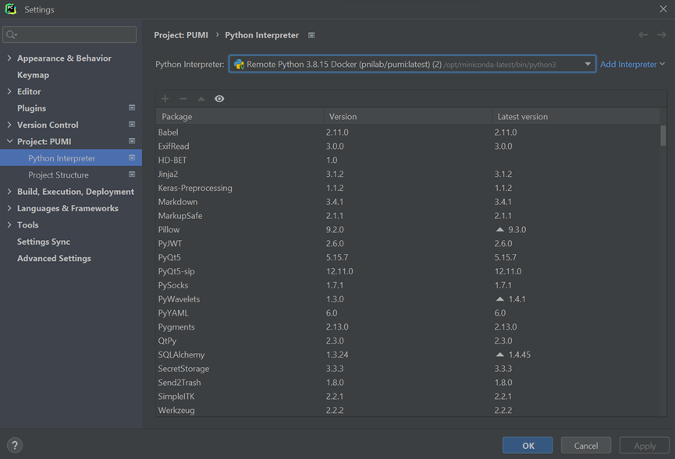This screenshot has width=675, height=459.
Task: Click the project-level icon beside Project Structure
Action: [132, 175]
